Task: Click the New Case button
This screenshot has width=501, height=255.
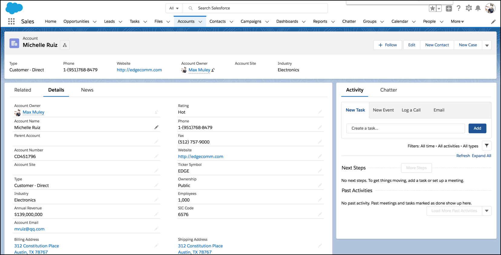Action: click(468, 45)
